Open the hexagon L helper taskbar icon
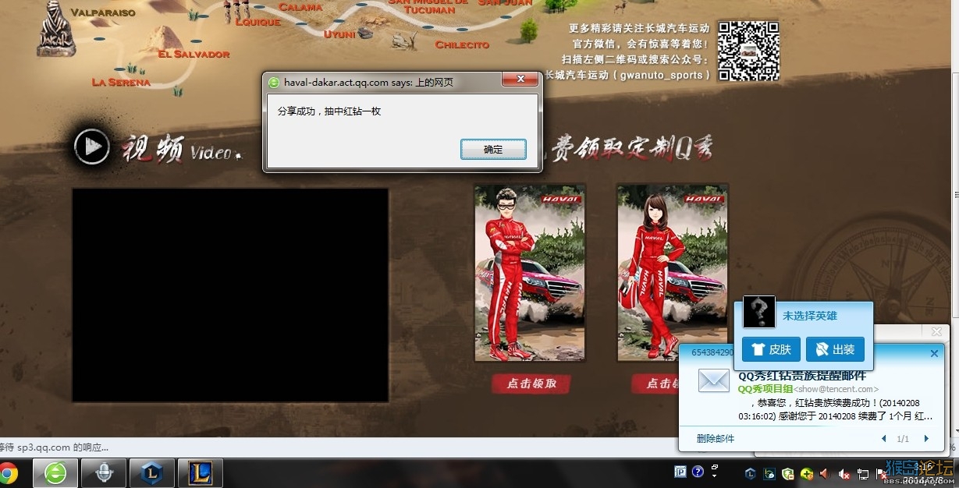The image size is (959, 488). tap(152, 473)
